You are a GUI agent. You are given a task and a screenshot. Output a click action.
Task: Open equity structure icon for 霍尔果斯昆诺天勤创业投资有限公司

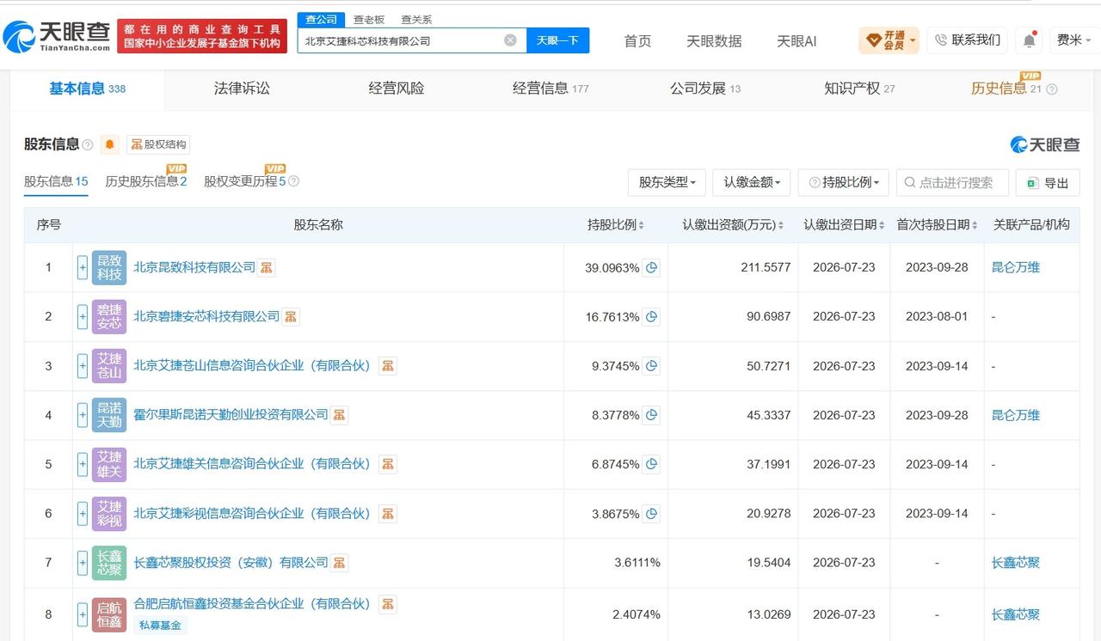pos(340,415)
